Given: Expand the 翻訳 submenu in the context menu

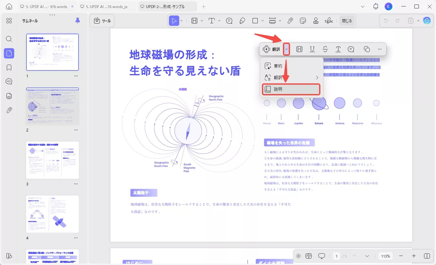Looking at the screenshot, I should (x=291, y=78).
